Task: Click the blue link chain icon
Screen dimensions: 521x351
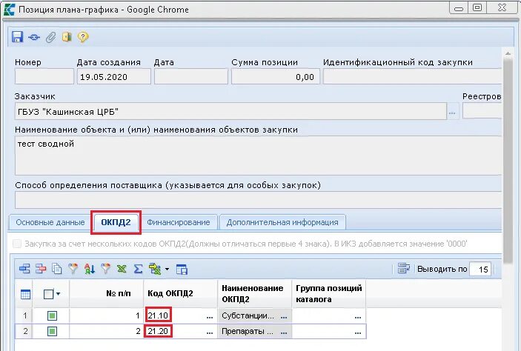Action: coord(34,37)
